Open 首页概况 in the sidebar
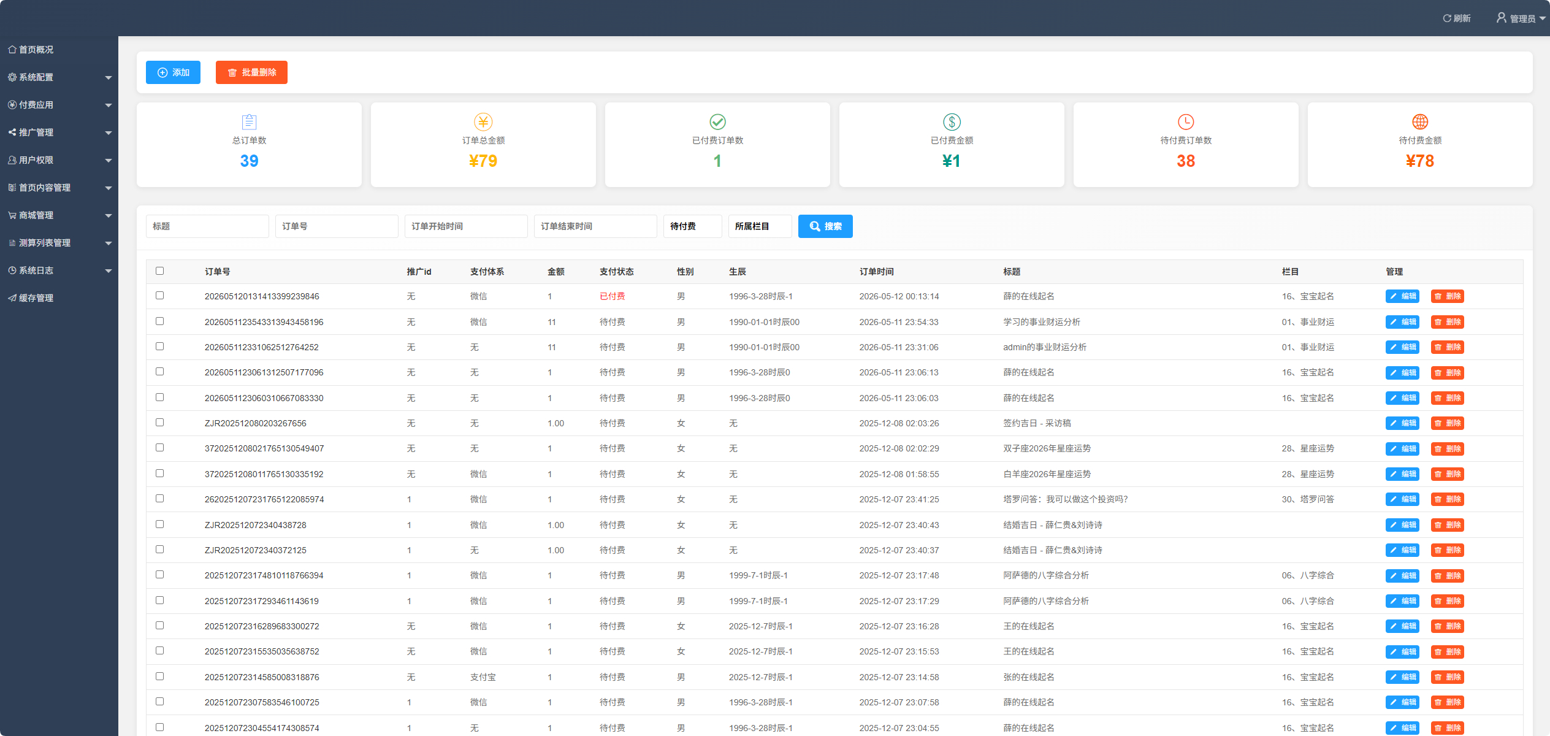The height and width of the screenshot is (736, 1550). [59, 50]
